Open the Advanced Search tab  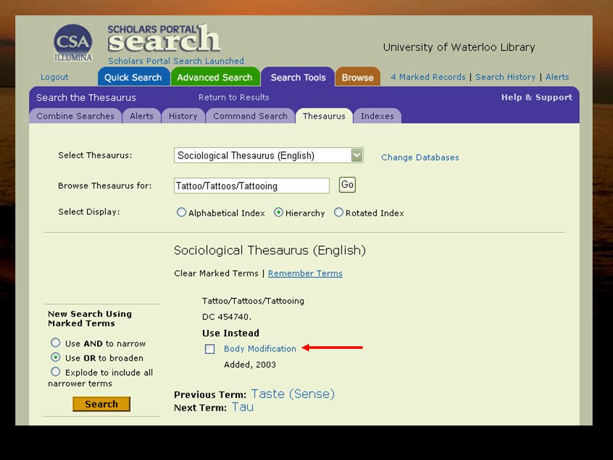click(x=215, y=77)
